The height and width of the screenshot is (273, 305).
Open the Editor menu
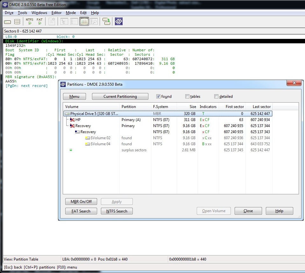[x=56, y=13]
